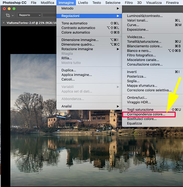Click the green zoom window button
183x187 pixels.
(14, 9)
